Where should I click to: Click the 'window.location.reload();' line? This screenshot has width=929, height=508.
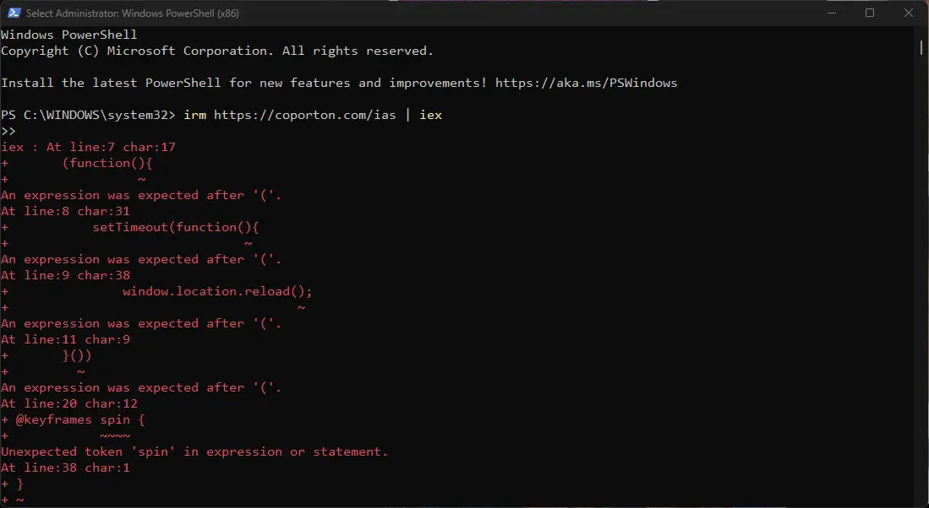pos(217,291)
